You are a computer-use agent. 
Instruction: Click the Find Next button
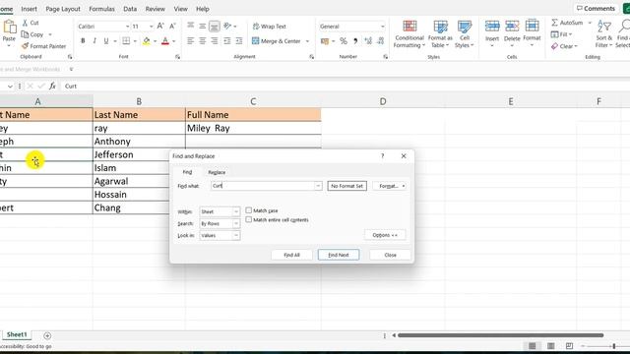(339, 255)
